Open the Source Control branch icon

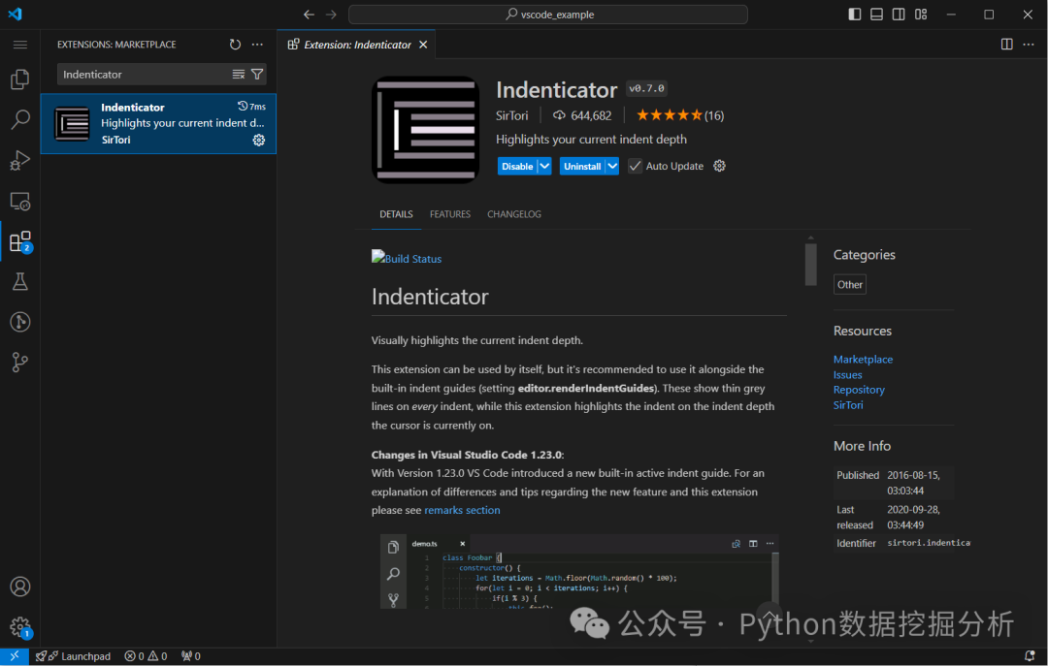pyautogui.click(x=20, y=362)
